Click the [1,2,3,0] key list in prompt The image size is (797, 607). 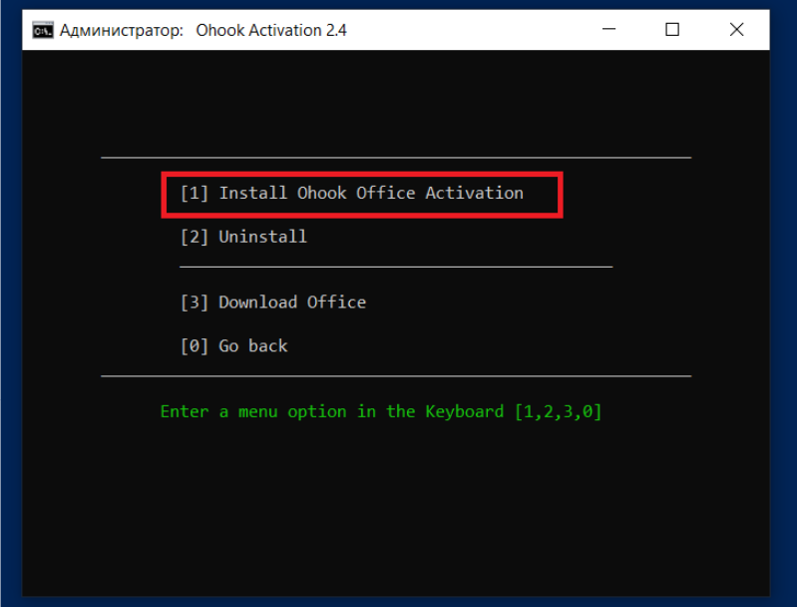click(559, 411)
